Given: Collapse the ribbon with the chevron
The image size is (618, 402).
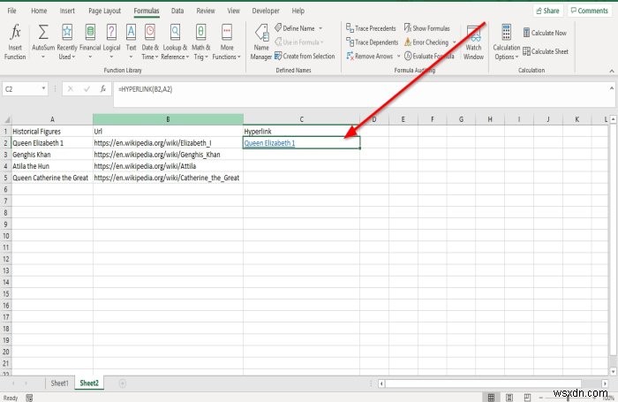Looking at the screenshot, I should (612, 71).
